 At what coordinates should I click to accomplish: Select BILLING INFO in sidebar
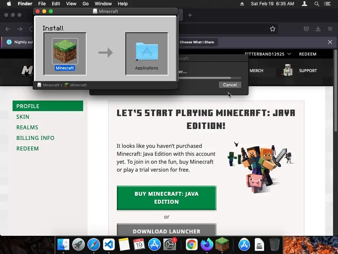point(35,138)
